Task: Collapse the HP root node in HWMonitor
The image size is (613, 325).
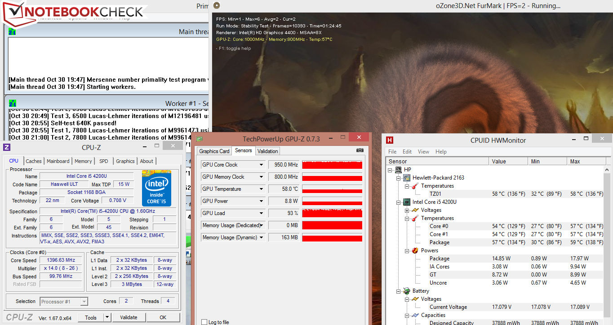Action: pyautogui.click(x=391, y=170)
